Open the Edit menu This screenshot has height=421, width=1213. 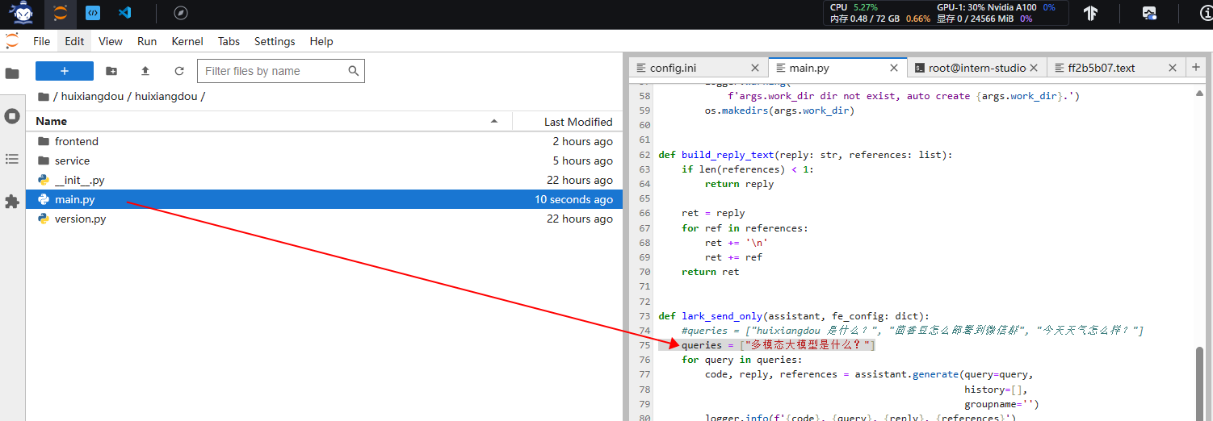(x=74, y=41)
